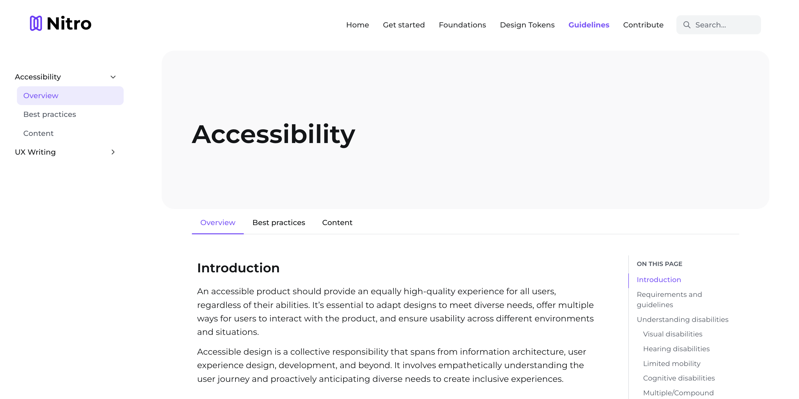Select Design Tokens in the header

[x=527, y=25]
